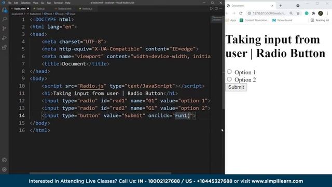Click the zoom magnifier icon in the address bar
Viewport: 332px width, 187px height.
[291, 13]
